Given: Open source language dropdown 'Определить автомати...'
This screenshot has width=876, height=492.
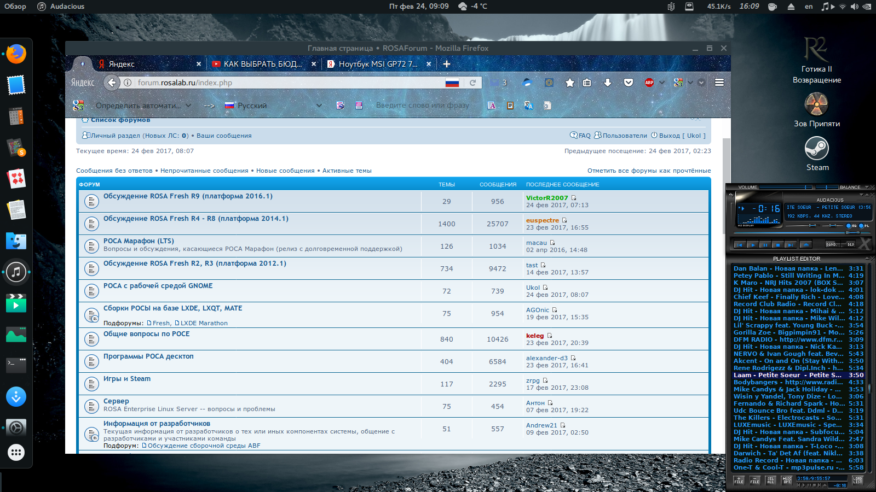Looking at the screenshot, I should click(143, 106).
